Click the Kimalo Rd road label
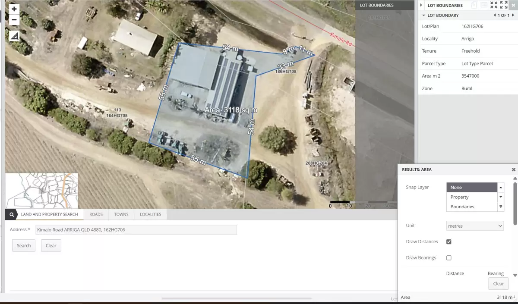The height and width of the screenshot is (304, 518). [341, 39]
